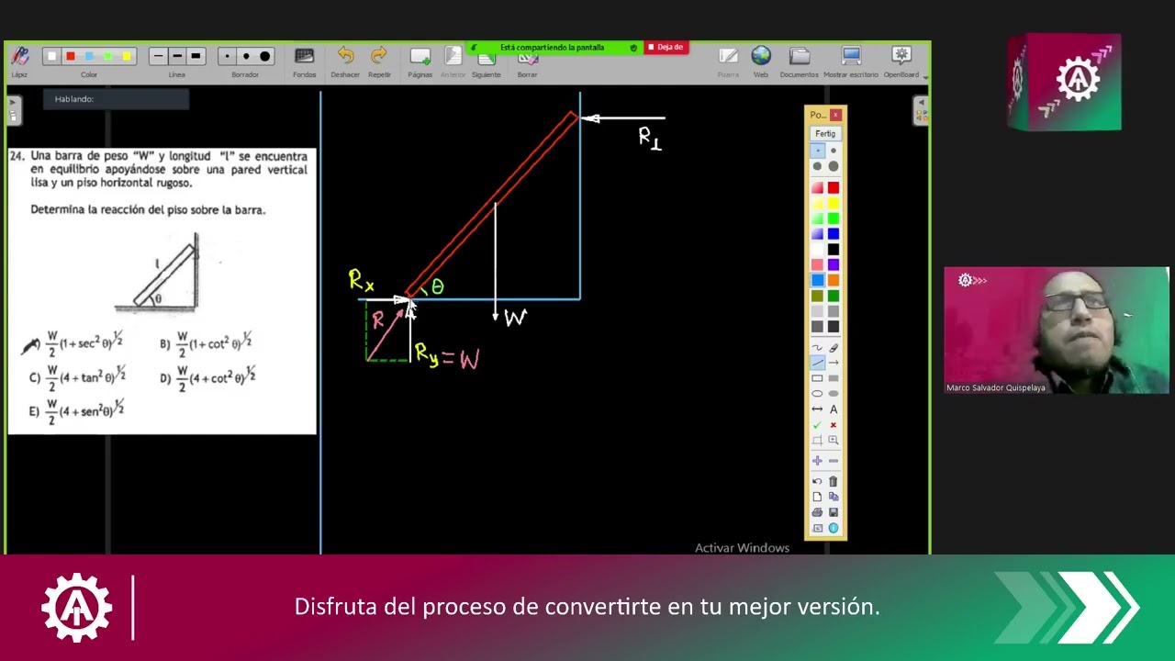Viewport: 1175px width, 661px height.
Task: Click the Borrar erase page icon
Action: (x=527, y=60)
